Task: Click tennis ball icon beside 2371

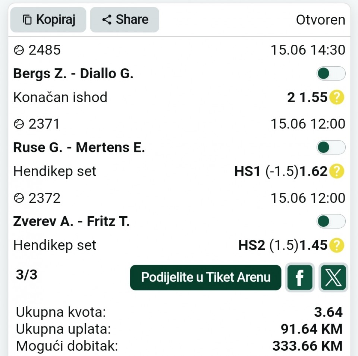Action: [x=19, y=124]
